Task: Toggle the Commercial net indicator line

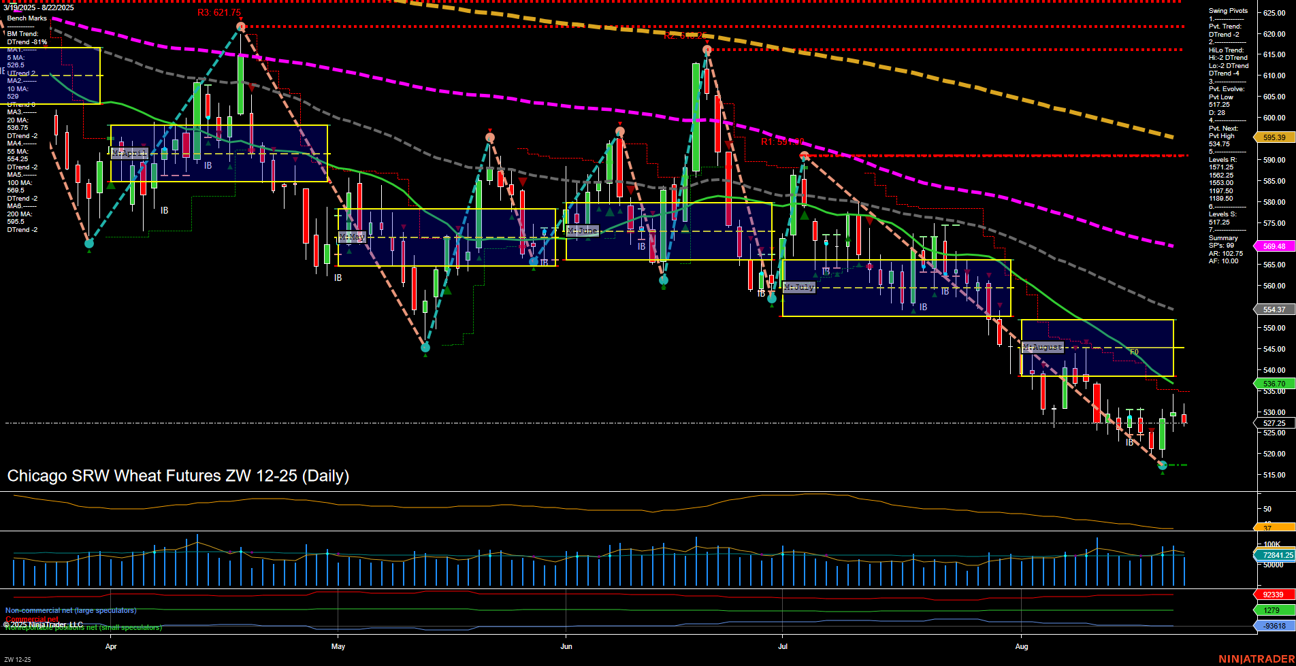Action: [x=32, y=618]
